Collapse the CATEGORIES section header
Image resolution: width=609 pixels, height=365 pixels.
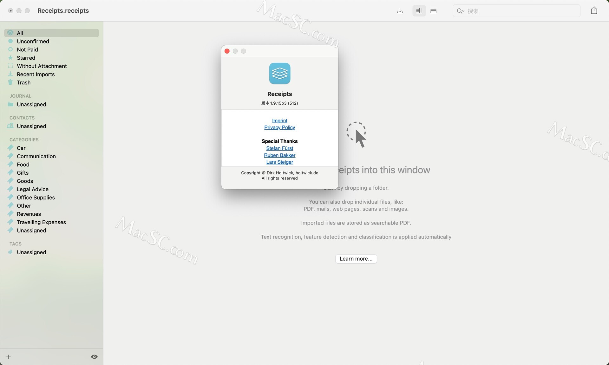tap(23, 140)
